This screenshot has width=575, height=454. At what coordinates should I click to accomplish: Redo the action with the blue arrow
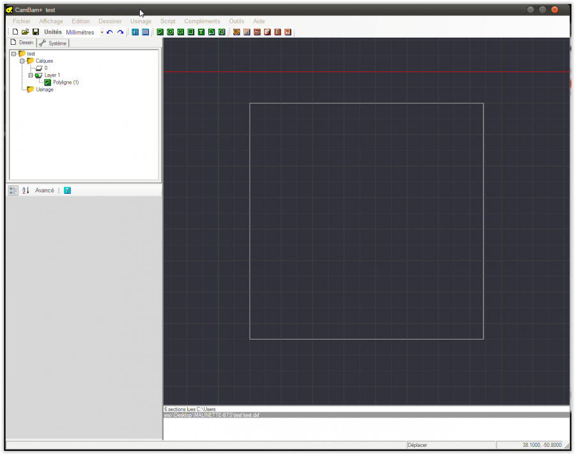[120, 32]
